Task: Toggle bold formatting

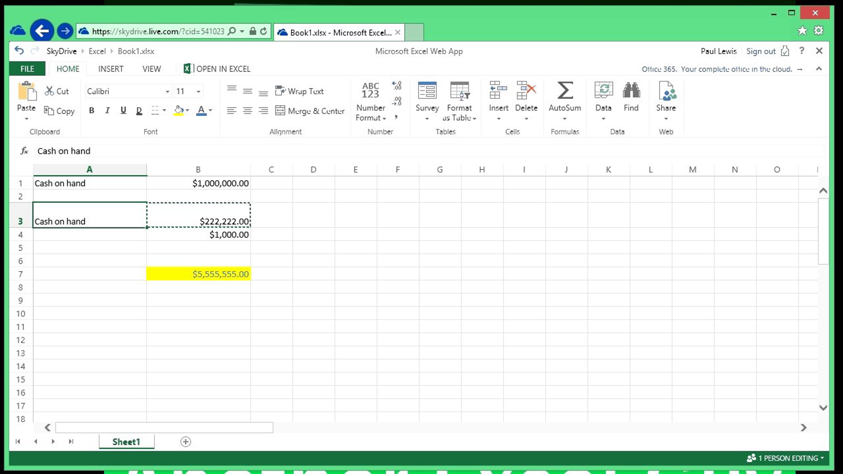Action: coord(92,111)
